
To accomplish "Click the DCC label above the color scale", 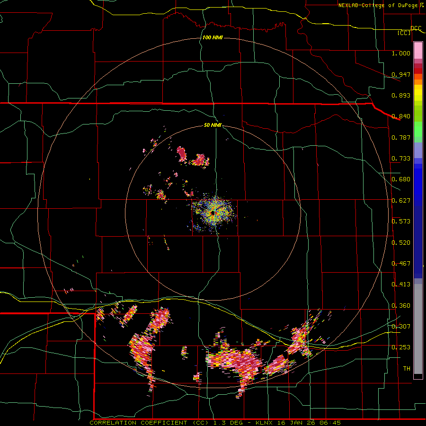I will (x=416, y=28).
